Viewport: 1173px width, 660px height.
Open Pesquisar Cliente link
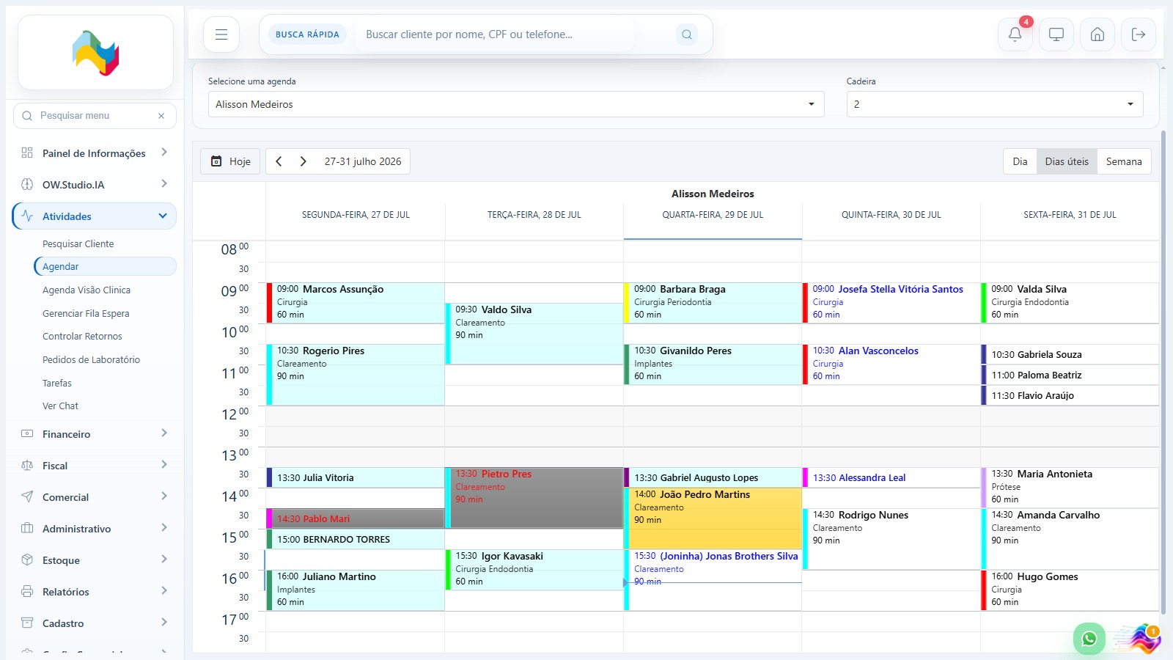(78, 243)
